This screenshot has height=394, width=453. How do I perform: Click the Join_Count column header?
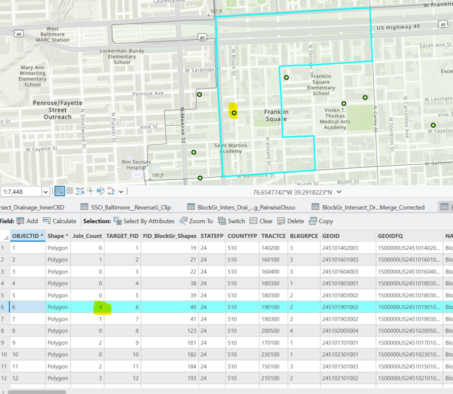tap(87, 236)
